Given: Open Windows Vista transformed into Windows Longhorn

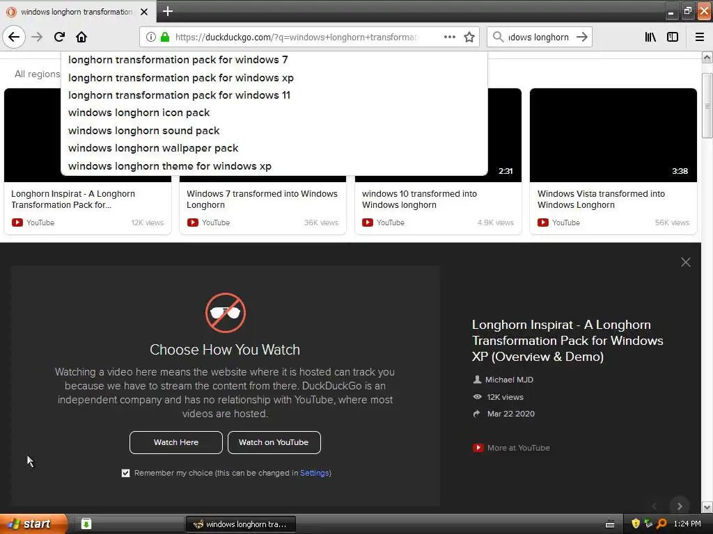Looking at the screenshot, I should 601,200.
